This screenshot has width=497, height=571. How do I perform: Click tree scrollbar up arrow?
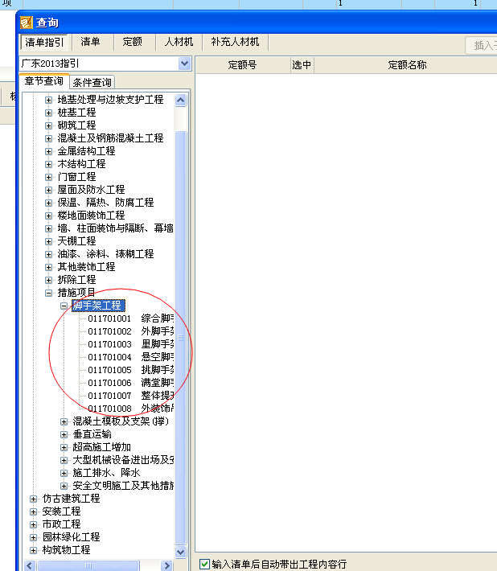click(181, 101)
